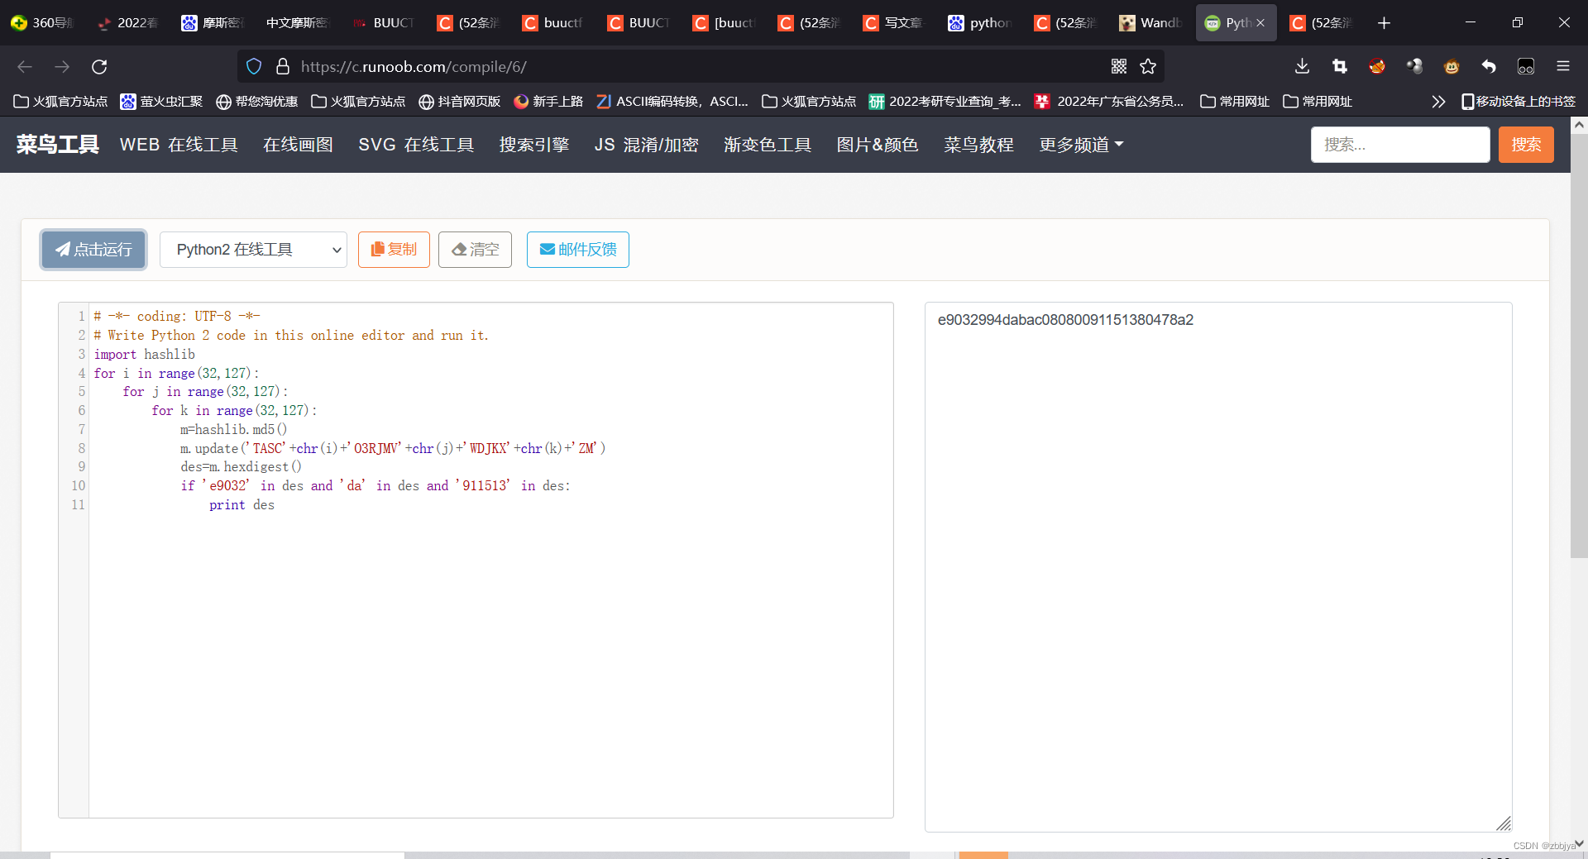Click inside the code editor on line 11
The height and width of the screenshot is (859, 1588).
[x=490, y=505]
